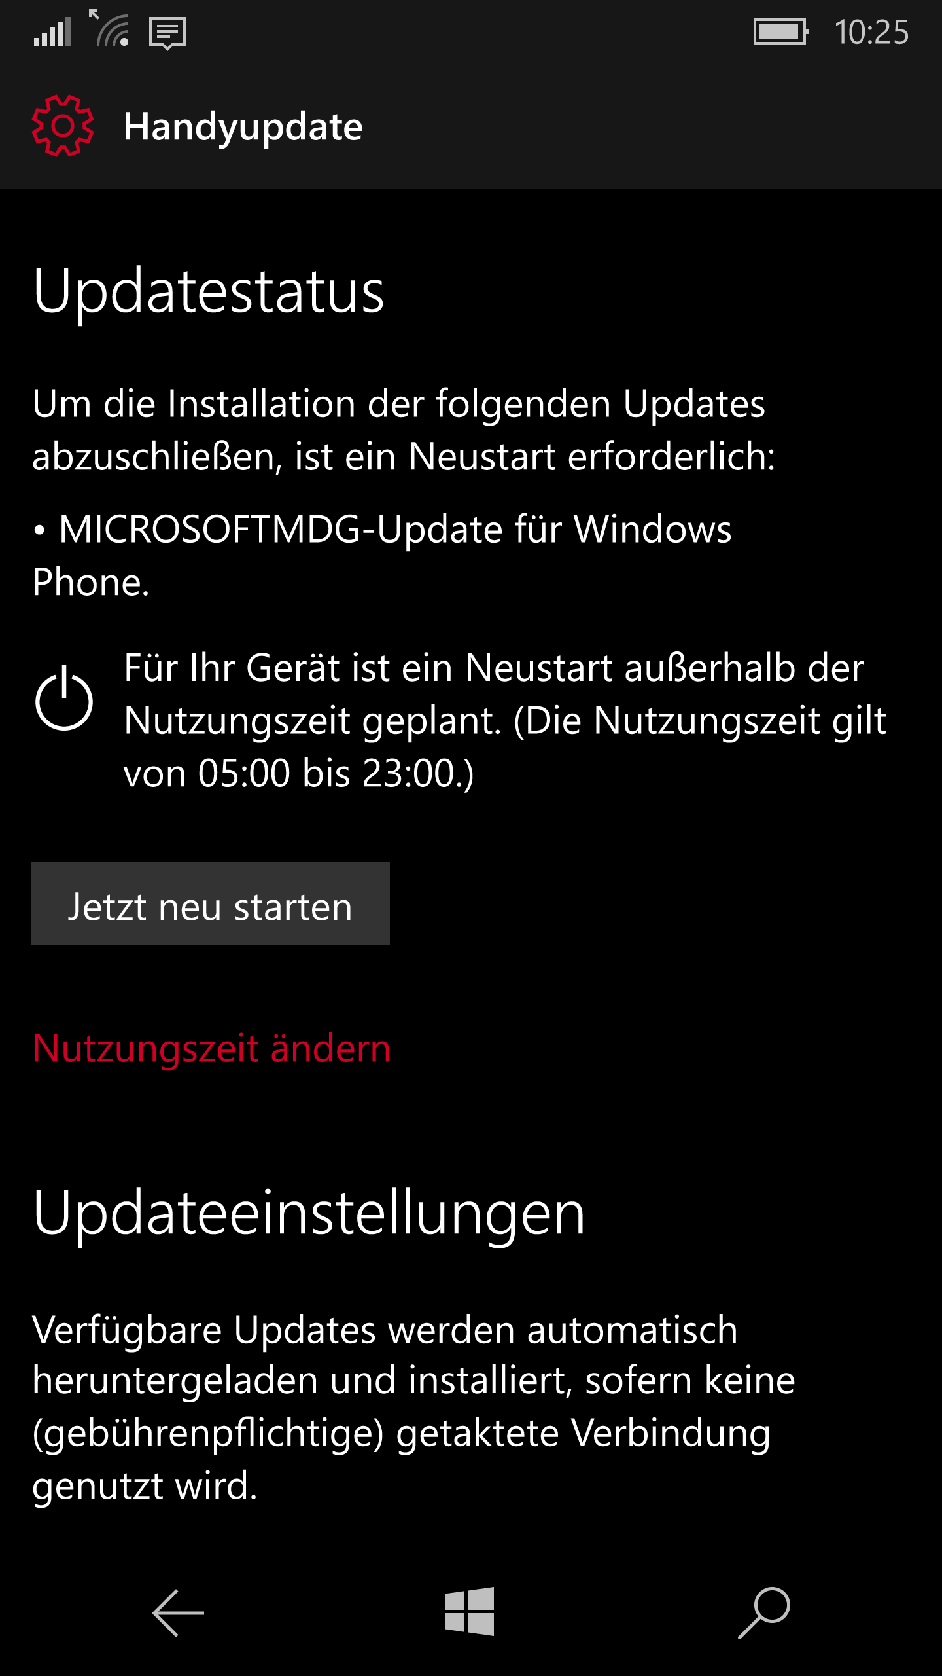The width and height of the screenshot is (942, 1676).
Task: Tap the power restart icon
Action: (x=63, y=699)
